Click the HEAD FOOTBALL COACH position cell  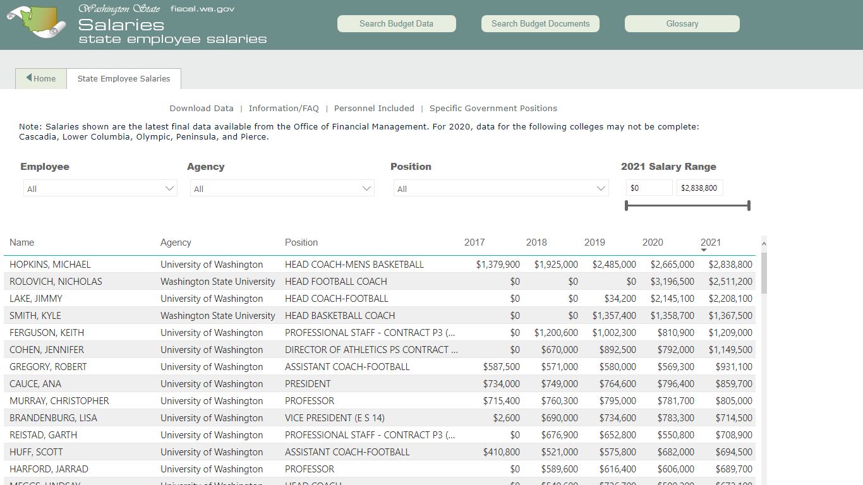tap(336, 282)
